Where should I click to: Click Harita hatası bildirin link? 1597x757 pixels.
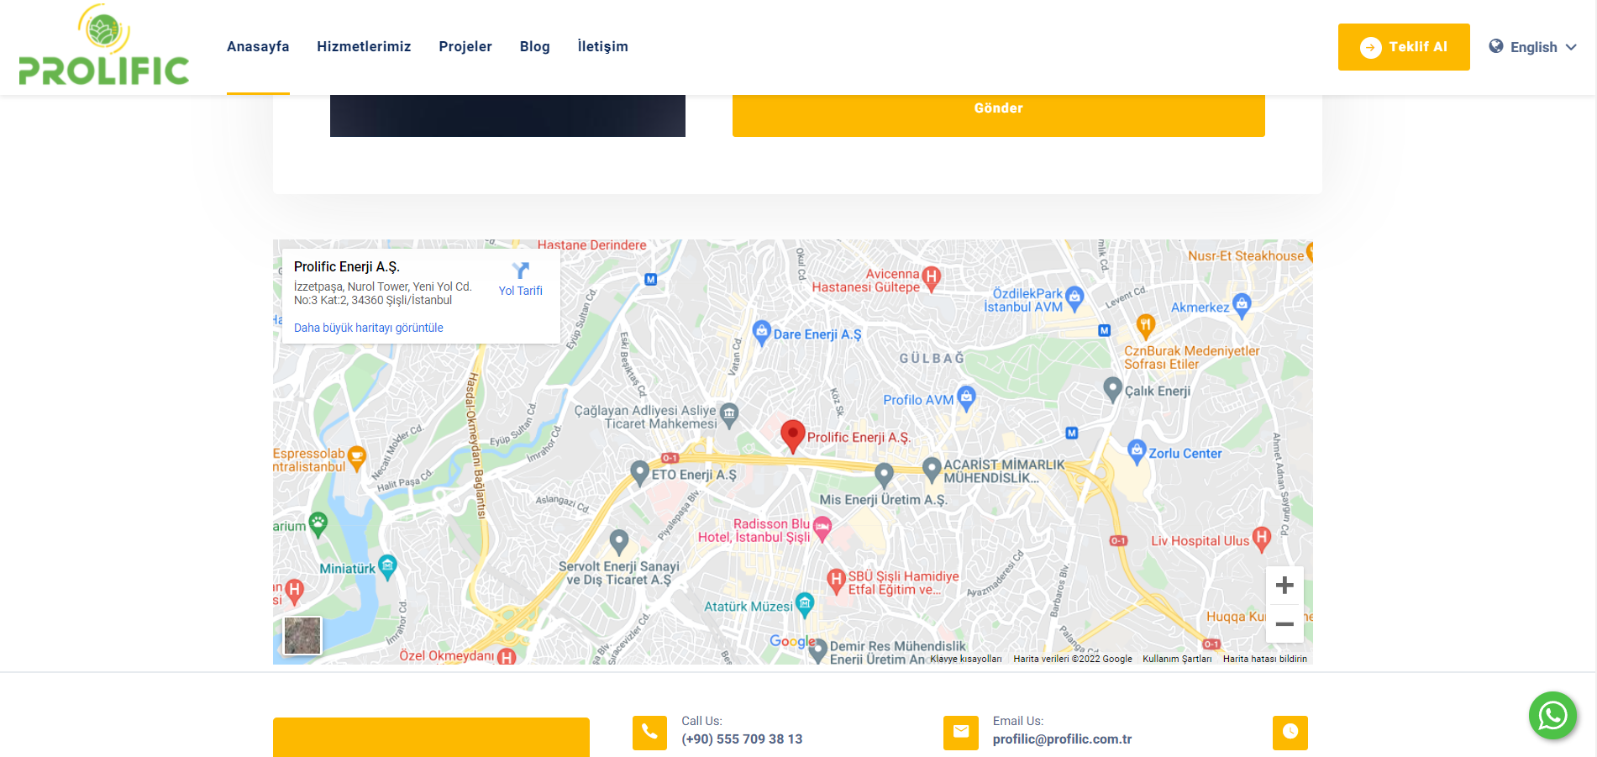[x=1265, y=659]
